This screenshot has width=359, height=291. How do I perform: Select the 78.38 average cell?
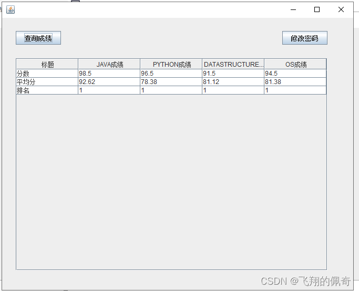[x=171, y=82]
